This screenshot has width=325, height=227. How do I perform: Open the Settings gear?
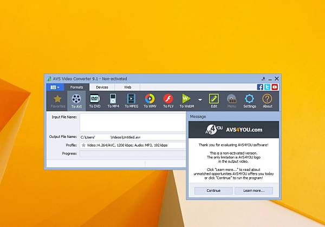250,101
